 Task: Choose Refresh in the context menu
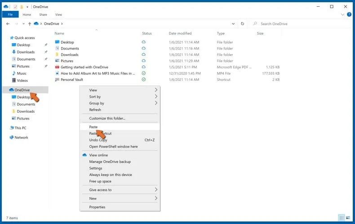tap(120, 110)
